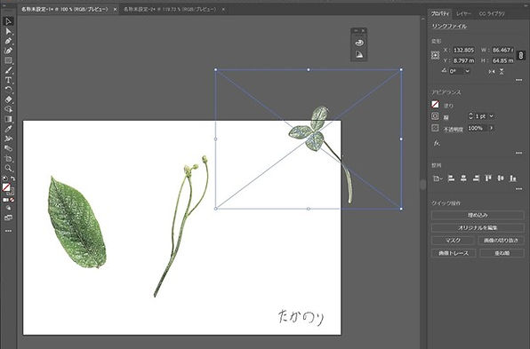Select the Type tool
Image resolution: width=530 pixels, height=349 pixels.
point(9,80)
